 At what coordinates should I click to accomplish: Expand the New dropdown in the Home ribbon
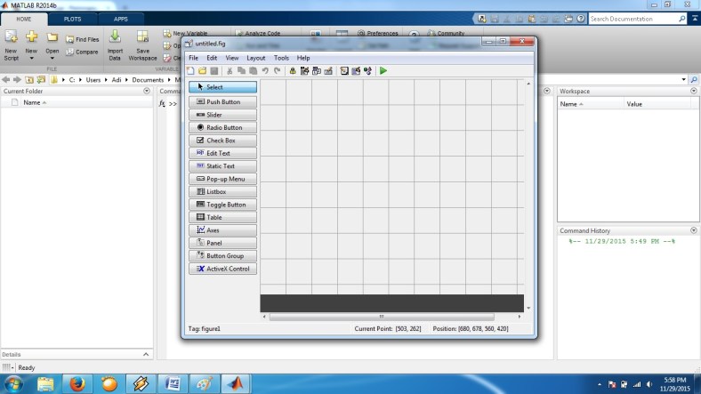[x=31, y=58]
